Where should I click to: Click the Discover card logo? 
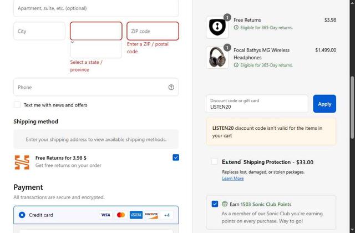coord(151,215)
